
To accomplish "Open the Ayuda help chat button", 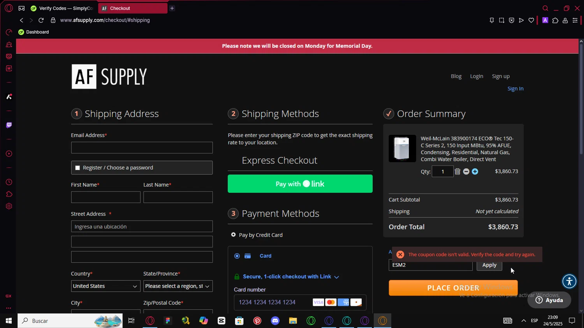I will (549, 300).
